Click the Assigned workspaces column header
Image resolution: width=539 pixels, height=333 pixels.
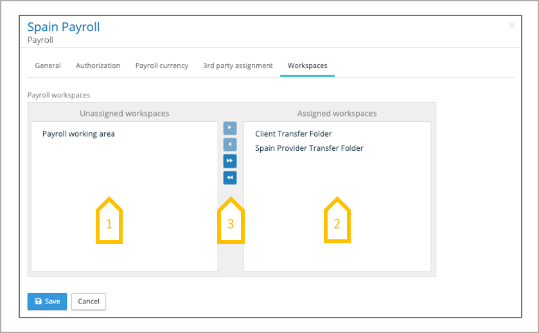click(x=337, y=114)
